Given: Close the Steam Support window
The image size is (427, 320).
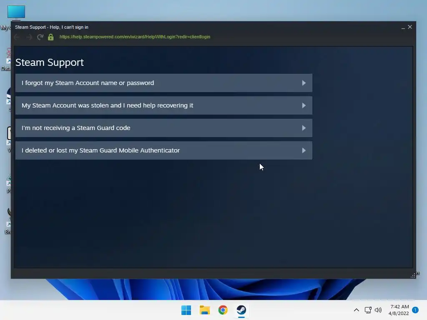Looking at the screenshot, I should coord(410,27).
